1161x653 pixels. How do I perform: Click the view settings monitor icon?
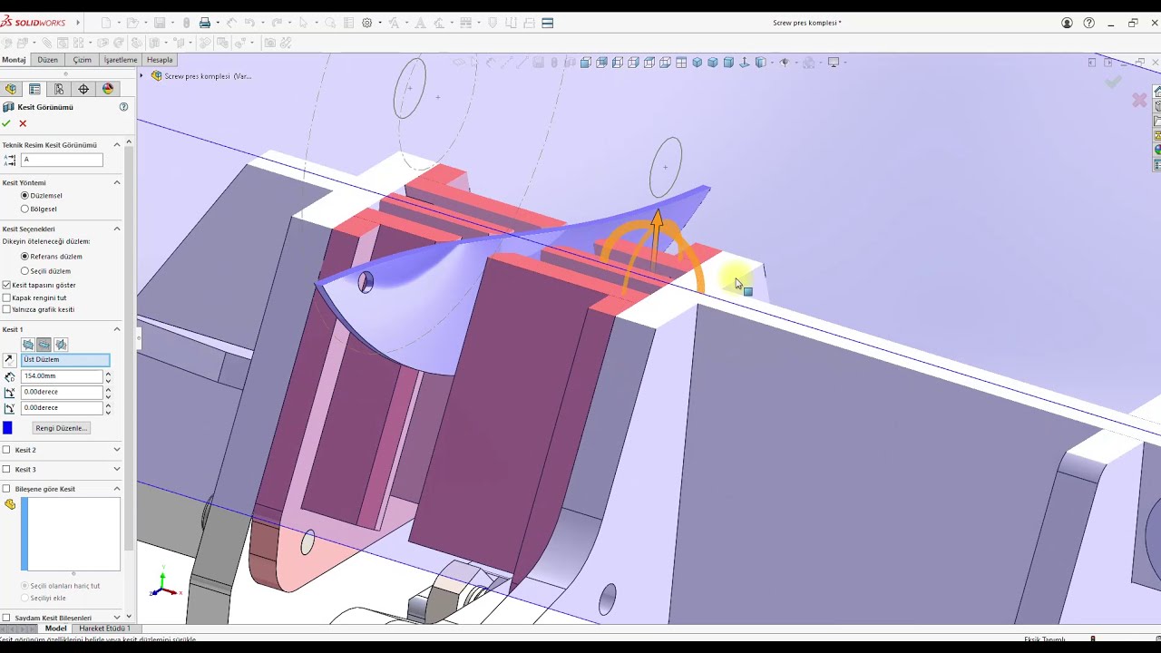pos(834,63)
